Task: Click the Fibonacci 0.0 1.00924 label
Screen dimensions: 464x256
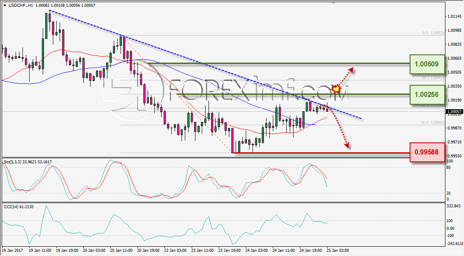Action: pyautogui.click(x=434, y=33)
